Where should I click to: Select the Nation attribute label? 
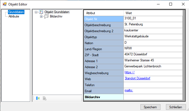(x=104, y=43)
